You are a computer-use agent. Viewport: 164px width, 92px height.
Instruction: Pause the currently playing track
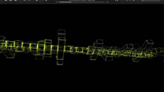coord(11,1)
